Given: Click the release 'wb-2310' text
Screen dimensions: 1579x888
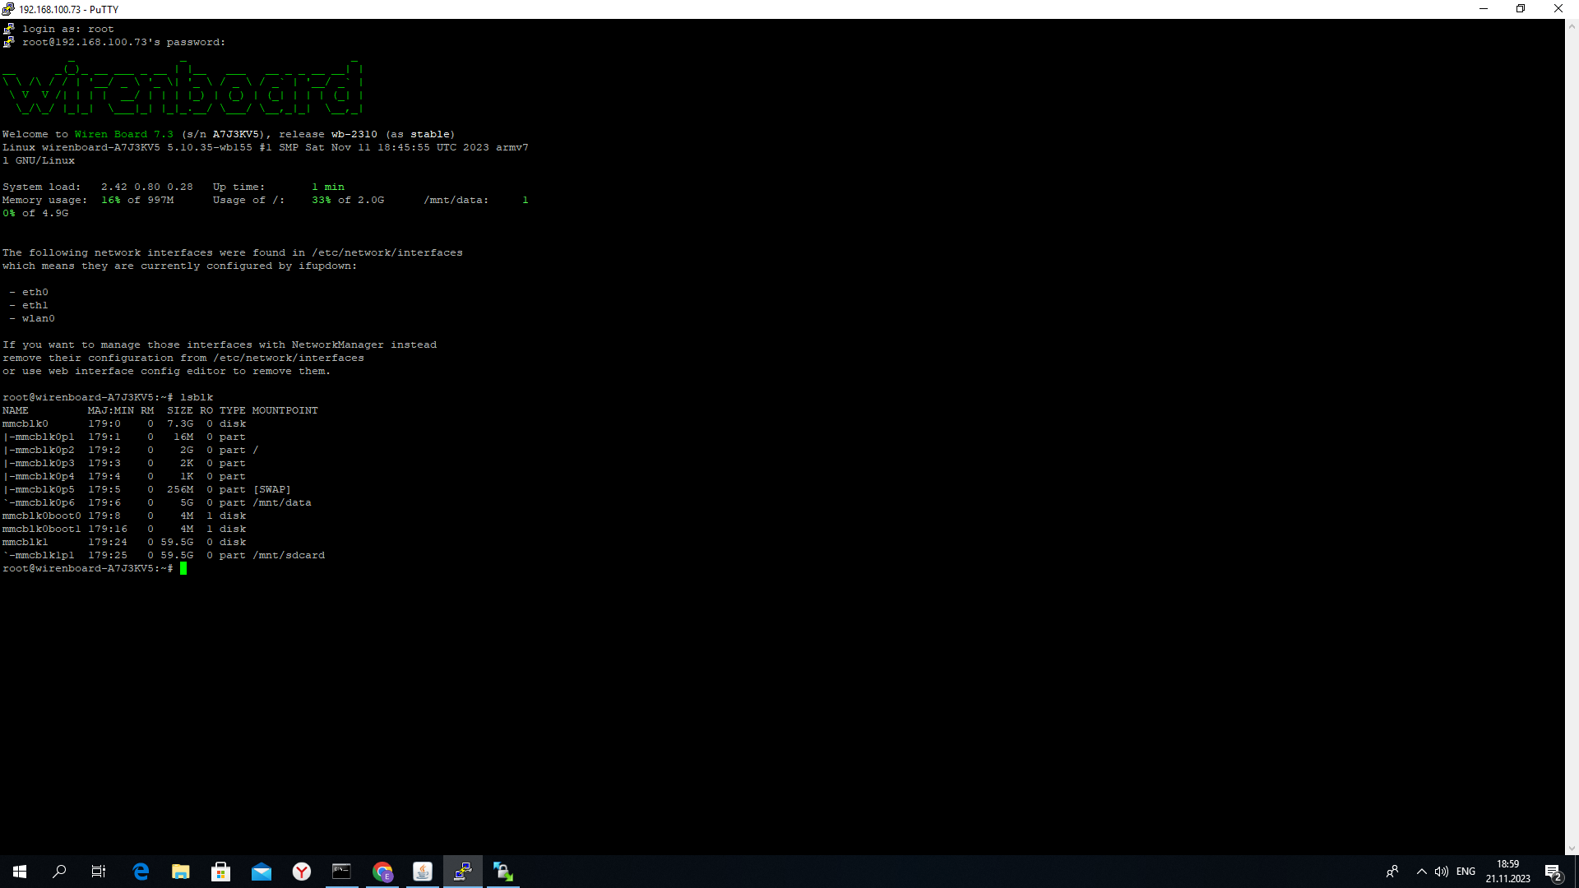Looking at the screenshot, I should tap(354, 134).
